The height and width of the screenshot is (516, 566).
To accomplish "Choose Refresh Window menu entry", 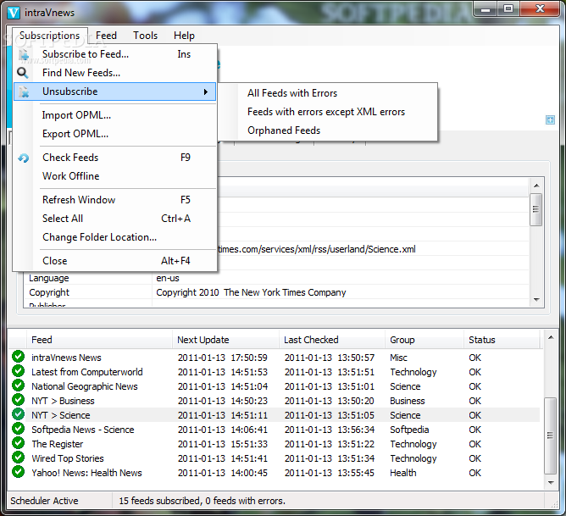I will coord(114,200).
